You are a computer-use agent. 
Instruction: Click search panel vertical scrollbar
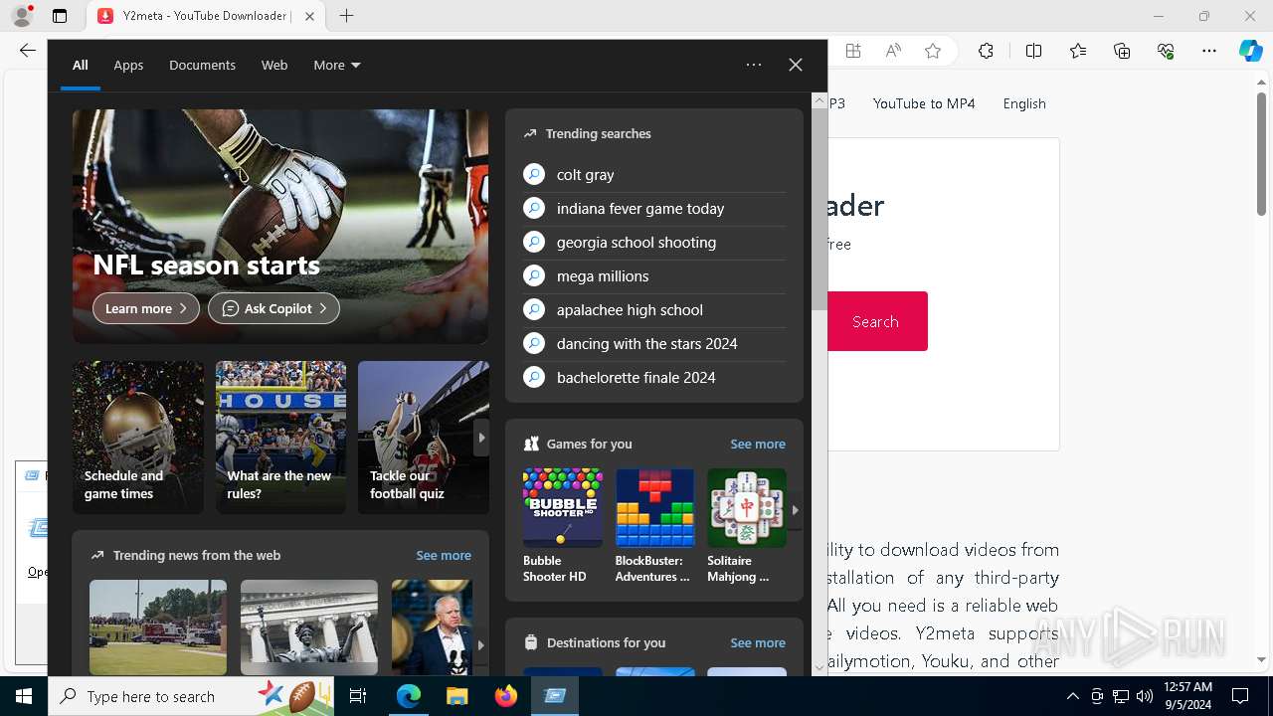click(819, 209)
